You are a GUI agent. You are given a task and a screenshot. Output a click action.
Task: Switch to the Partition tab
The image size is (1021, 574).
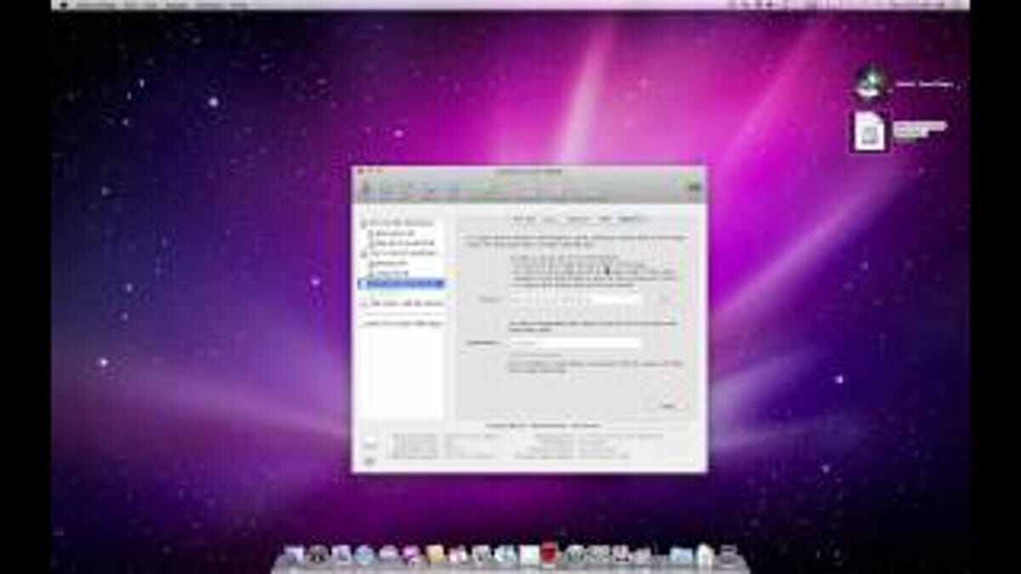pos(579,219)
